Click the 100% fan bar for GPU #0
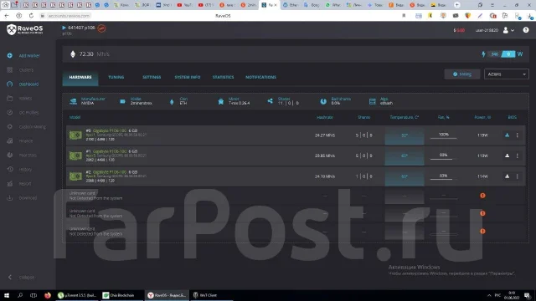 tap(443, 135)
